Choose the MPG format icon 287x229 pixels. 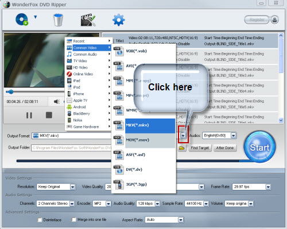[119, 81]
